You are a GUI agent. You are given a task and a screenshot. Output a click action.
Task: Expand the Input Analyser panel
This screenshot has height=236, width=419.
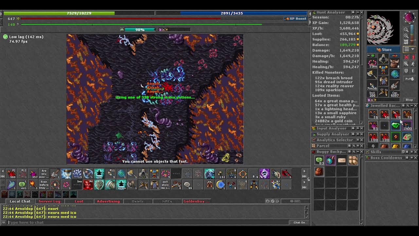coord(358,128)
